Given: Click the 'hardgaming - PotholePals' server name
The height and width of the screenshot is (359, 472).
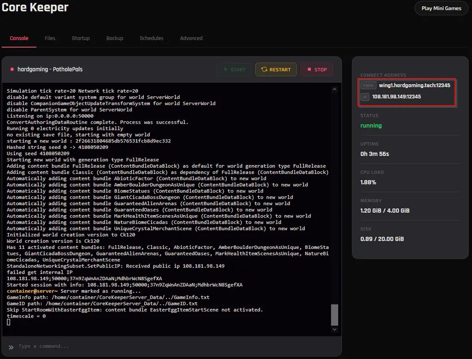Looking at the screenshot, I should pos(50,69).
